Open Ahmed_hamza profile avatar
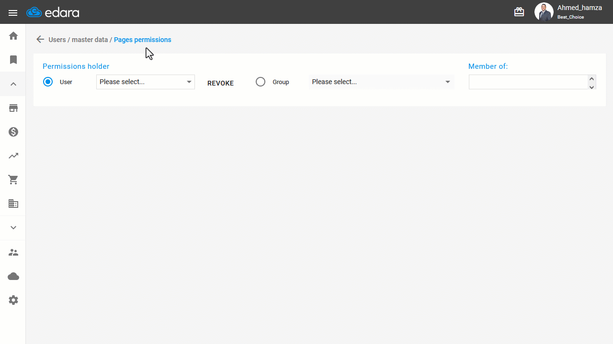The width and height of the screenshot is (613, 344). [x=544, y=12]
